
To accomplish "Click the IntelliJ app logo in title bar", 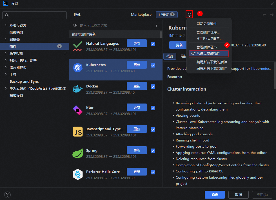I will pyautogui.click(x=6, y=3).
